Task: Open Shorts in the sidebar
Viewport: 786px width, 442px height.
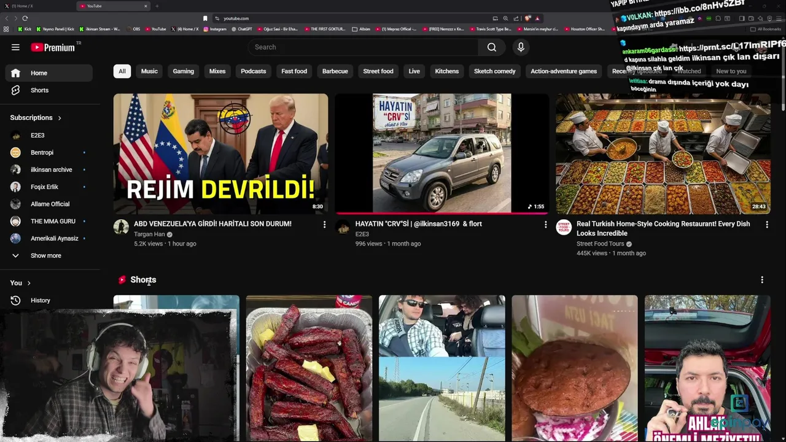Action: [49, 90]
